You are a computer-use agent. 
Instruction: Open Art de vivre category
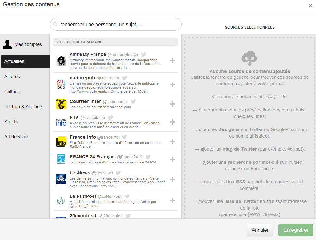coord(16,137)
